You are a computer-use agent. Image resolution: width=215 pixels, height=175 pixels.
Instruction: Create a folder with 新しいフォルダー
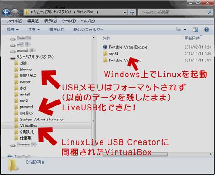(x=88, y=30)
